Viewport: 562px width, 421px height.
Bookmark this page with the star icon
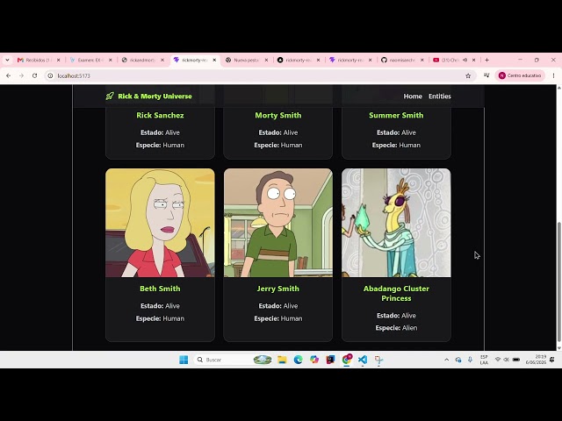coord(468,75)
